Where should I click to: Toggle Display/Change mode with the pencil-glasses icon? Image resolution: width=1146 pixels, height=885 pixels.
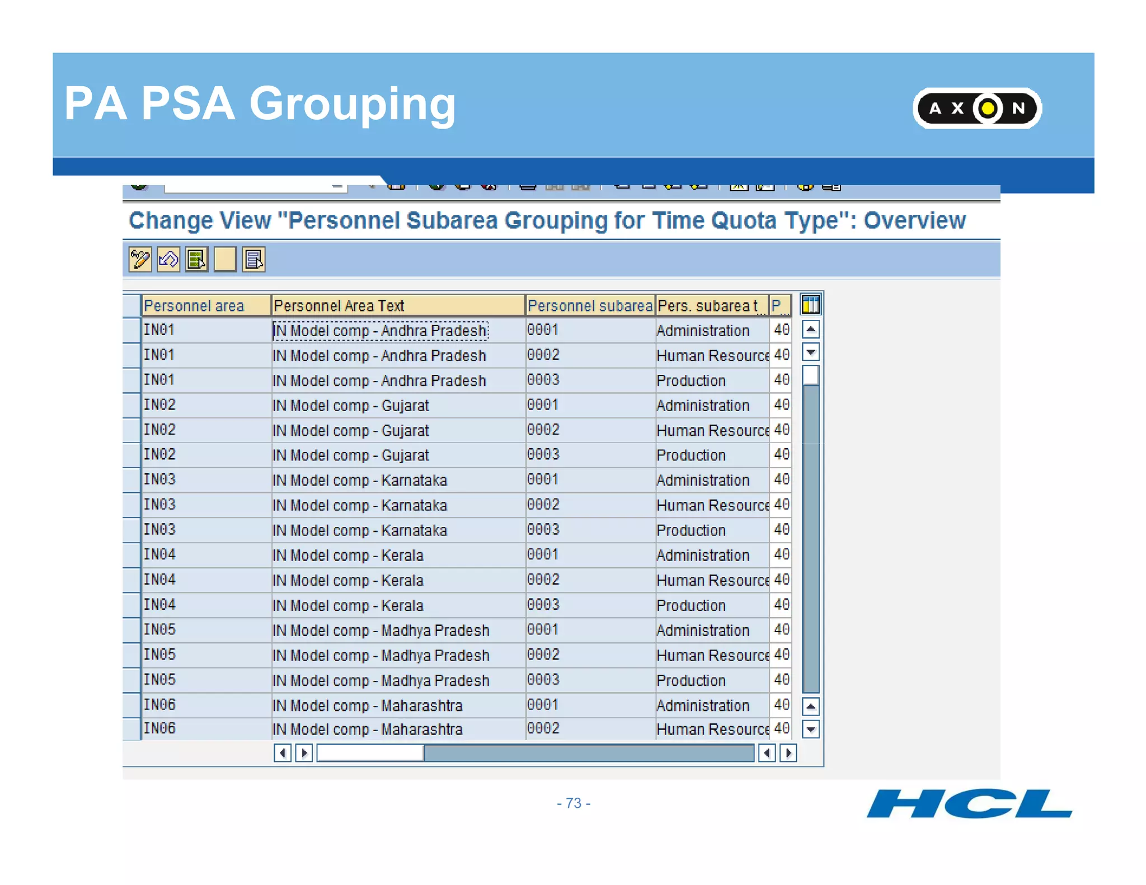pyautogui.click(x=140, y=260)
